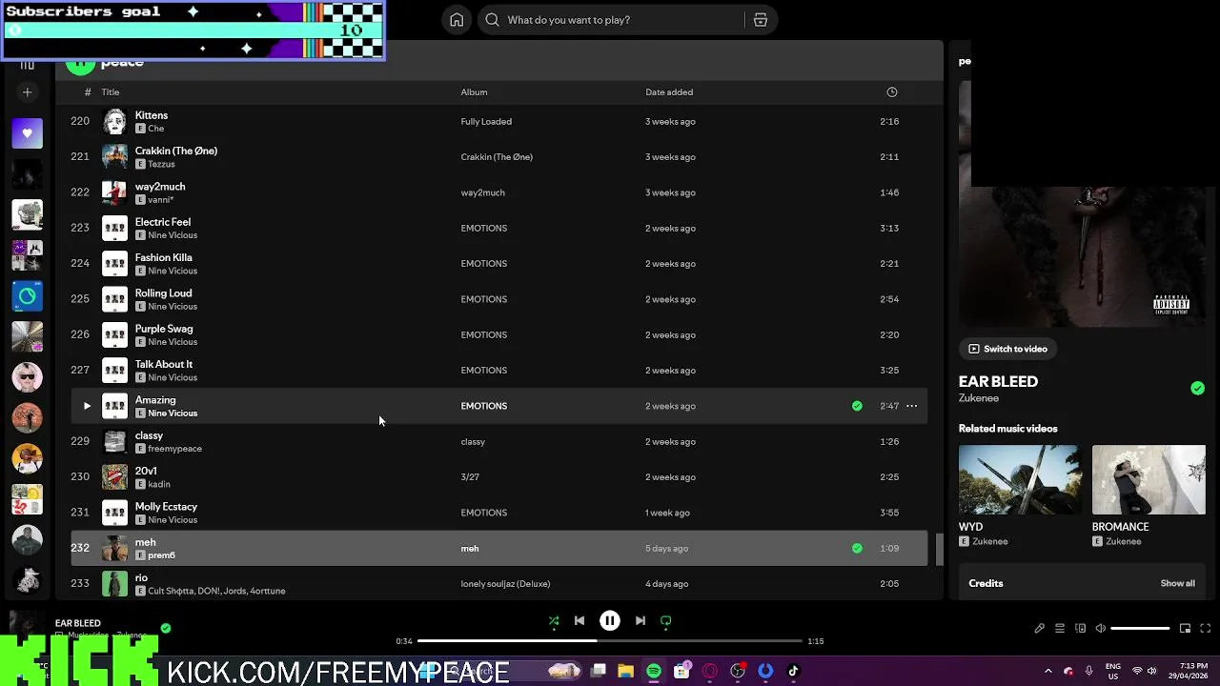Mute audio via the speaker icon
This screenshot has height=686, width=1220.
pyautogui.click(x=1101, y=629)
